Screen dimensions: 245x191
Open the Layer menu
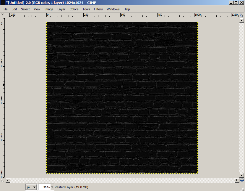61,9
